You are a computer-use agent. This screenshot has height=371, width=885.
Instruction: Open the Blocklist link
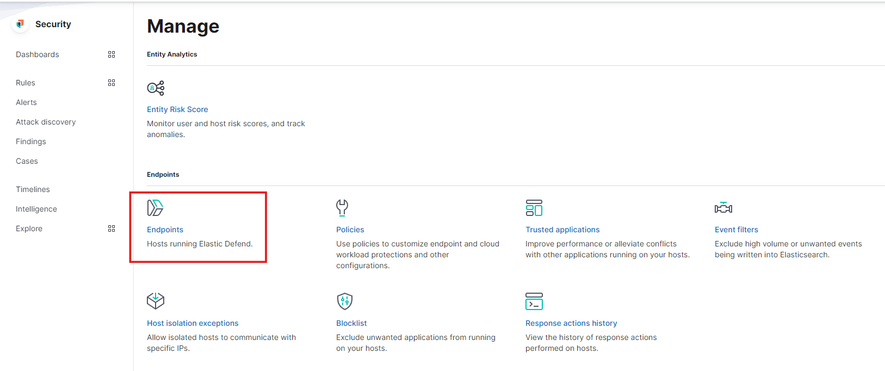351,323
